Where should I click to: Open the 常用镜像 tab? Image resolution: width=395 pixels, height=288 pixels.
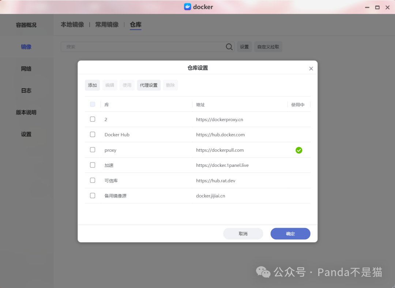click(107, 25)
